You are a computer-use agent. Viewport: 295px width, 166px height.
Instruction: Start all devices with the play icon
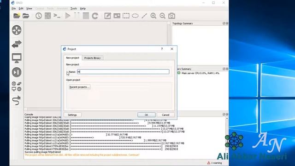[x=68, y=16]
